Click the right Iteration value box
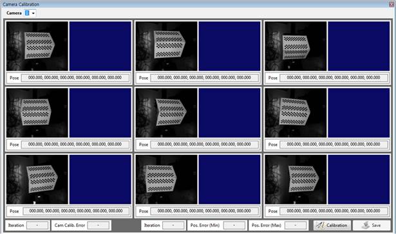This screenshot has width=396, height=234. [x=173, y=225]
